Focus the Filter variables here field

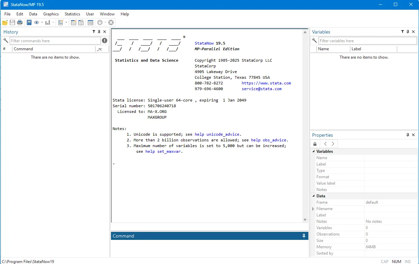(367, 41)
